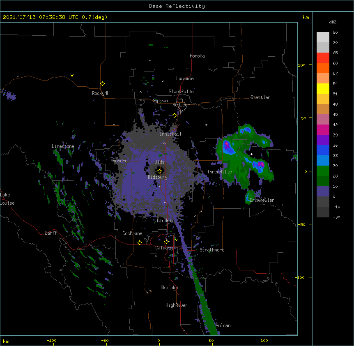Click the Base_Reflectivity title

177,6
